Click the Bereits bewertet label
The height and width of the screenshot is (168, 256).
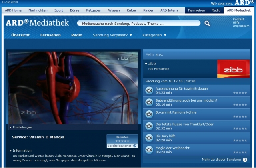tap(119, 146)
